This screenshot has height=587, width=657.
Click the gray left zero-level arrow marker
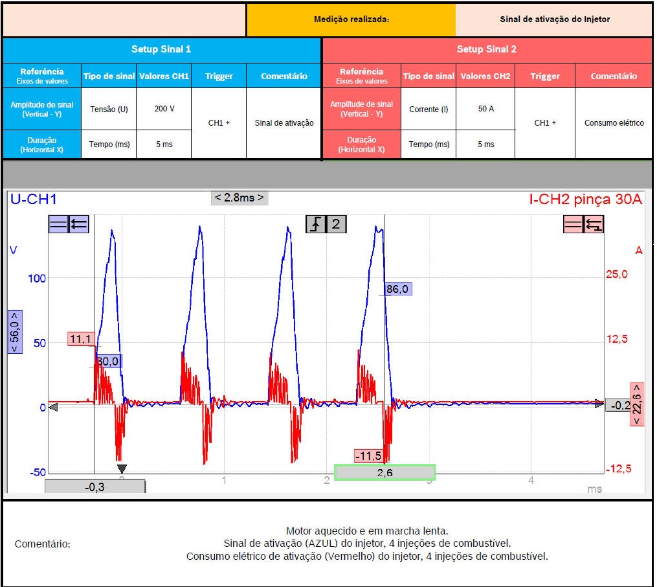[53, 408]
